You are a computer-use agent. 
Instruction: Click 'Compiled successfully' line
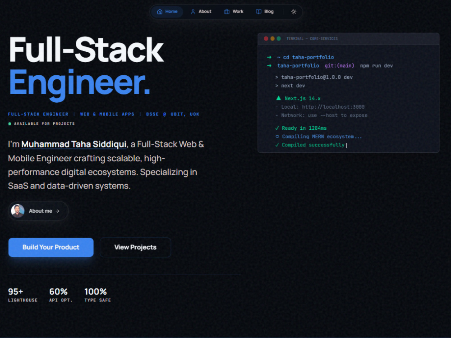[x=310, y=145]
